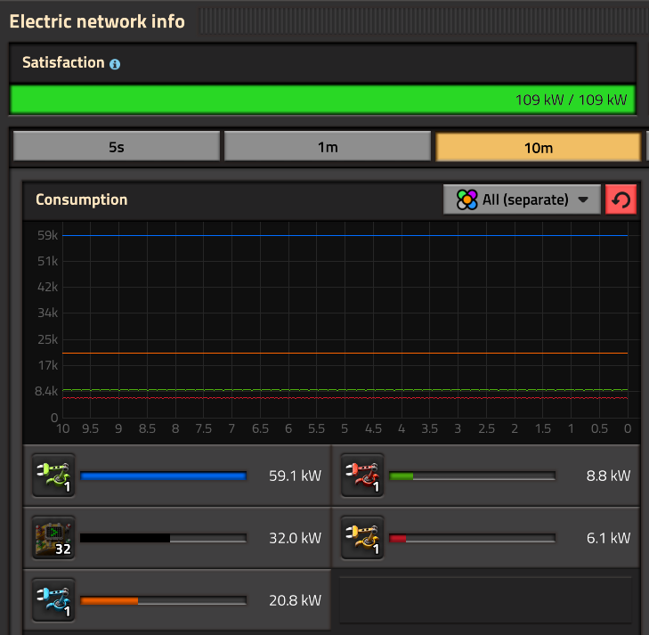Click the 8.8 kW value
This screenshot has height=635, width=649.
pyautogui.click(x=608, y=476)
